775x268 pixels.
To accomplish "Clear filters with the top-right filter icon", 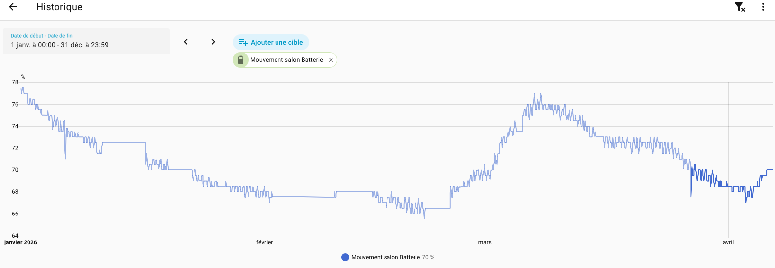I will (740, 7).
